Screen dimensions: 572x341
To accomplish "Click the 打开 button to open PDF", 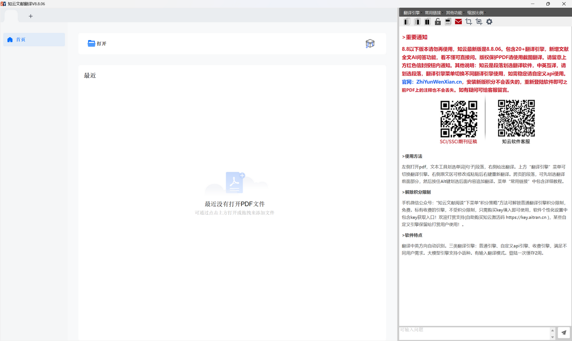I will pos(97,43).
